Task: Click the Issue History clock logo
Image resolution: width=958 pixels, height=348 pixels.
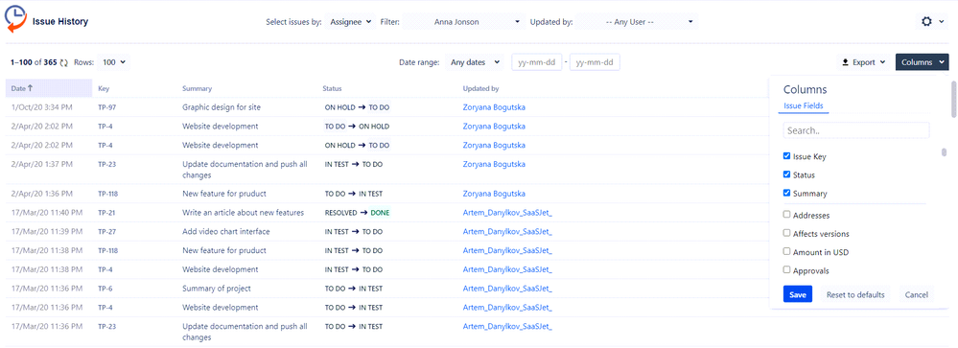Action: coord(16,21)
